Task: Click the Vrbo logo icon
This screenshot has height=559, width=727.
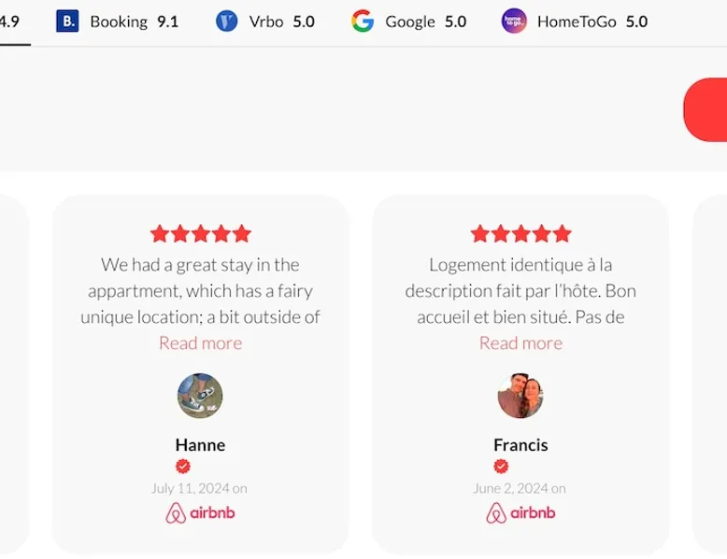Action: pyautogui.click(x=226, y=21)
